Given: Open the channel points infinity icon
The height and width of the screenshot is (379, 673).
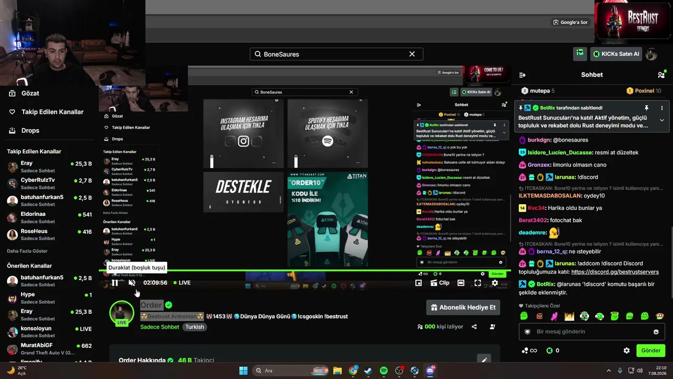Looking at the screenshot, I should click(x=529, y=351).
